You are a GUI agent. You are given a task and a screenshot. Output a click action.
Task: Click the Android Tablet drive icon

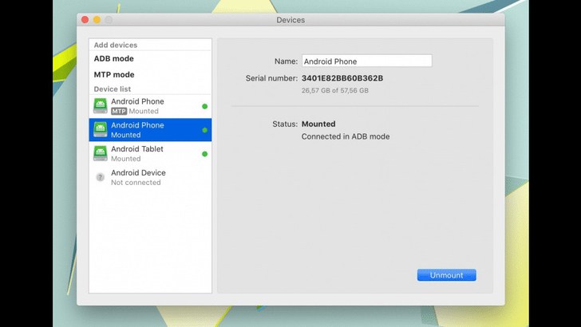click(x=101, y=154)
